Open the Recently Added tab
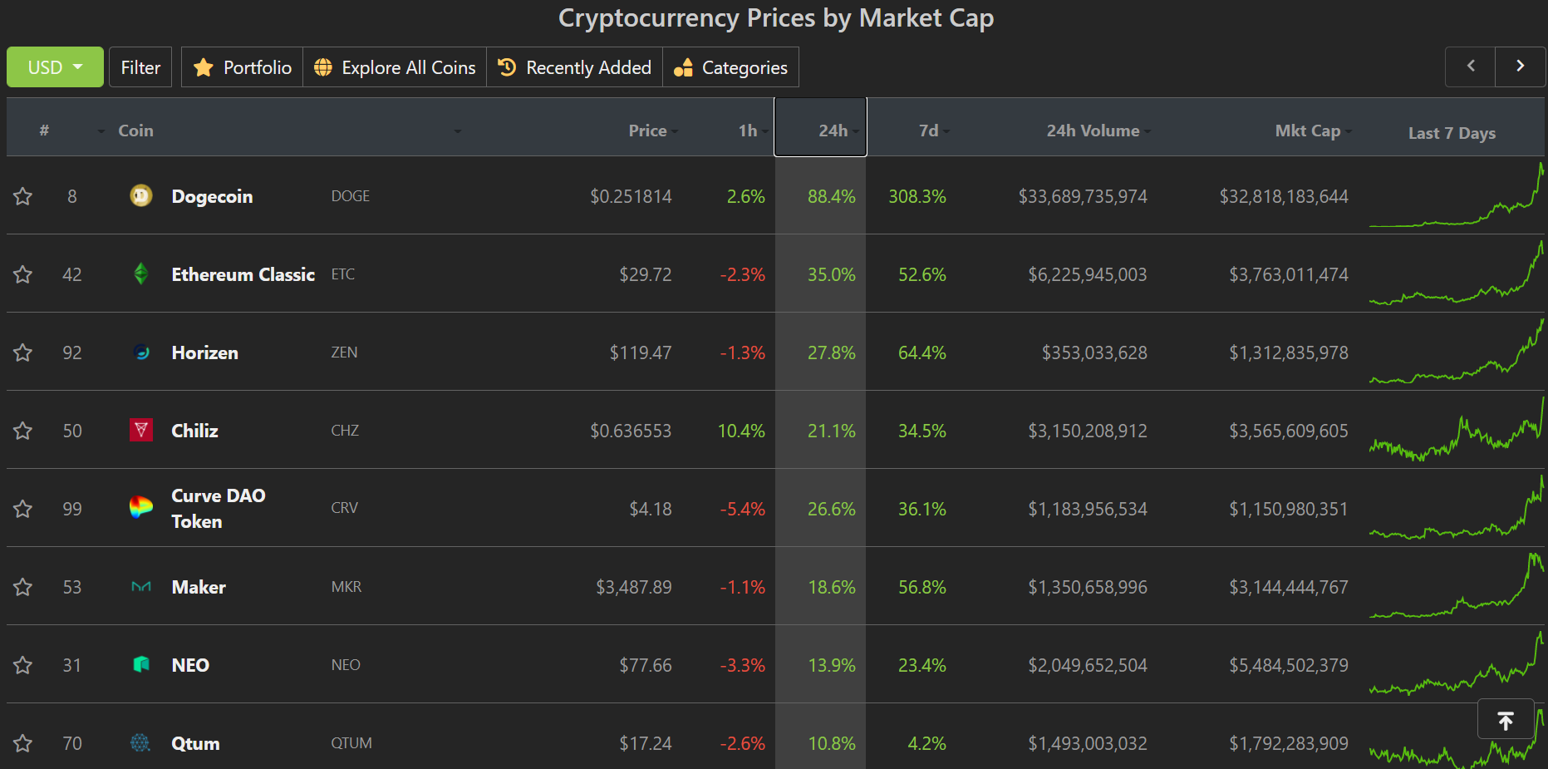Image resolution: width=1548 pixels, height=769 pixels. (574, 67)
